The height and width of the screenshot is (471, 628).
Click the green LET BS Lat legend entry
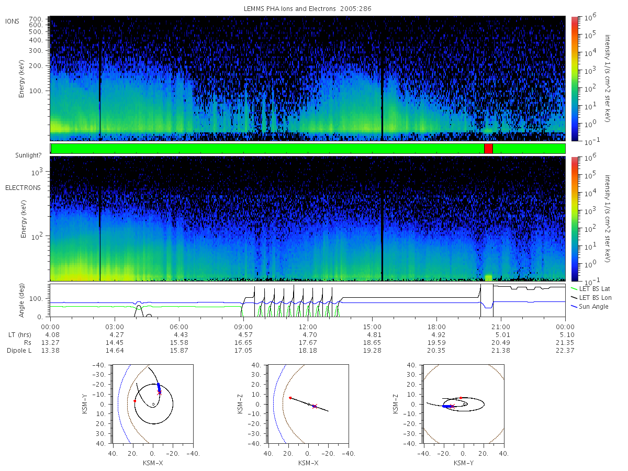tap(589, 289)
